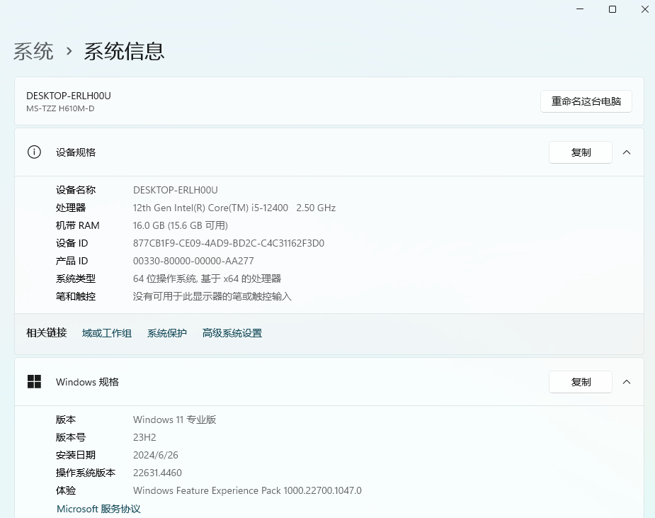Open the 域或工作组 link

click(x=107, y=333)
